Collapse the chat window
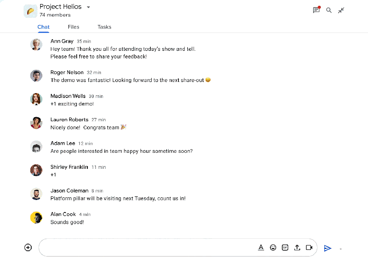Image resolution: width=368 pixels, height=265 pixels. click(x=341, y=10)
